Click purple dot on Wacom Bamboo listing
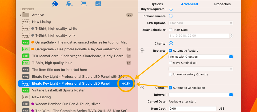The height and width of the screenshot is (112, 257). tap(32, 104)
